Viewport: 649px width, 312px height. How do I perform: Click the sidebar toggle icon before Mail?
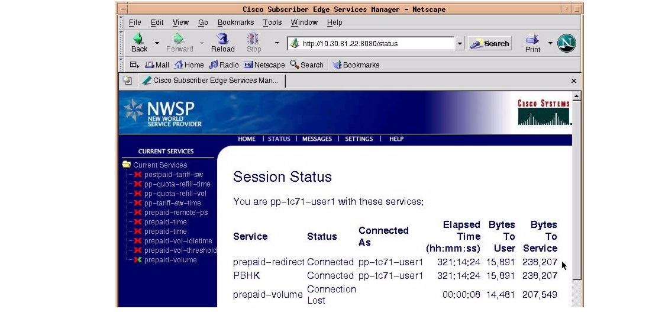[x=134, y=65]
